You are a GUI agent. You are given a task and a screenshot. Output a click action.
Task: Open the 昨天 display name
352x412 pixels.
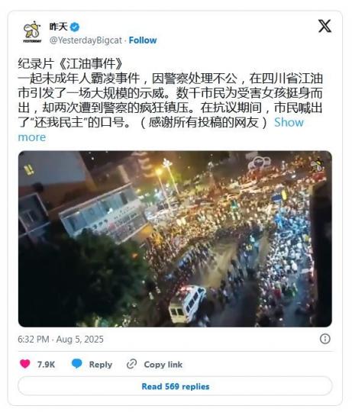click(59, 27)
